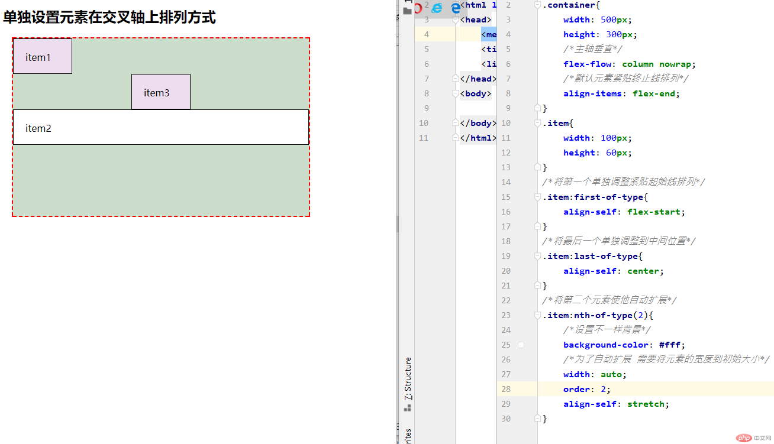Image resolution: width=774 pixels, height=444 pixels.
Task: Click the /*将最后一个单独调整到中间位置*/ comment
Action: tap(619, 241)
